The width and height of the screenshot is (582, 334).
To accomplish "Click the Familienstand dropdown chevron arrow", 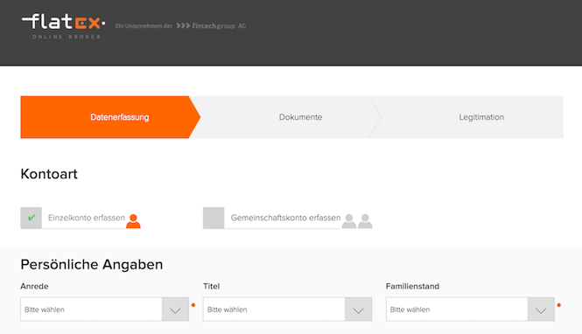I will pyautogui.click(x=541, y=310).
